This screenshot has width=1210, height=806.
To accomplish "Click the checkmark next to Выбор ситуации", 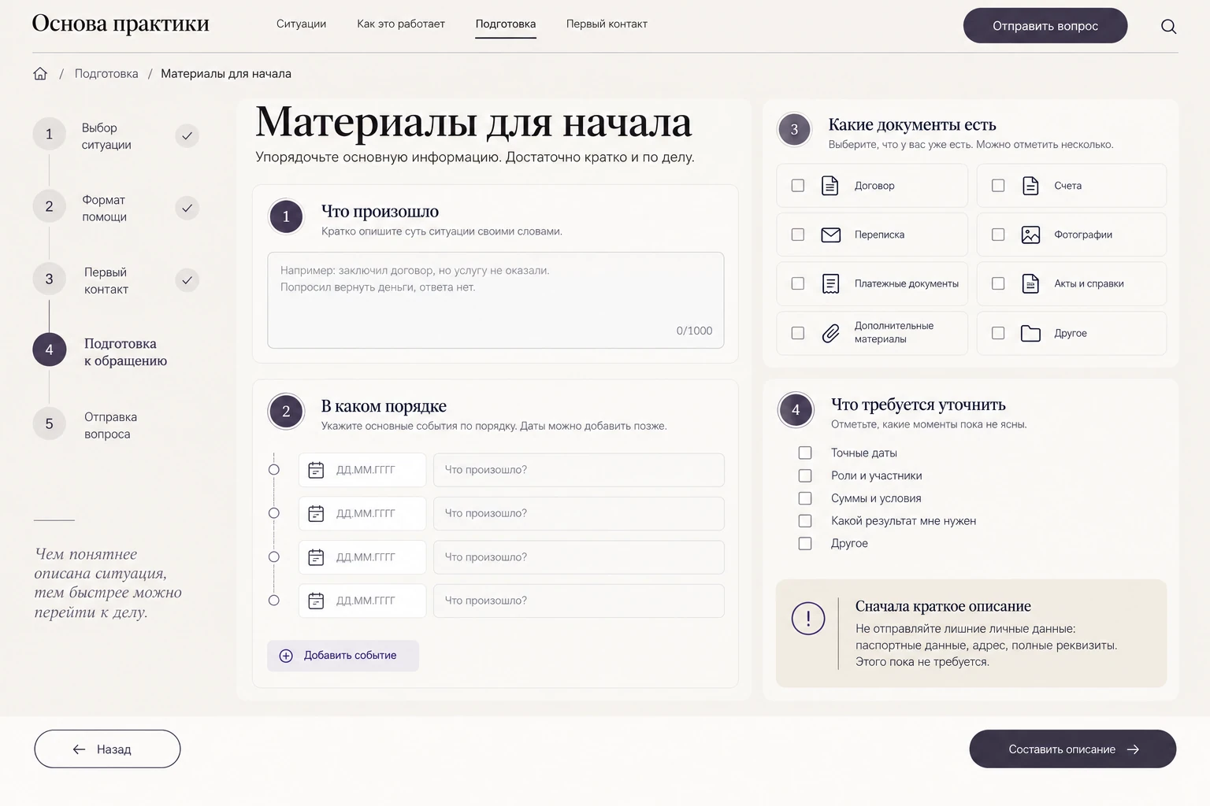I will click(x=187, y=135).
